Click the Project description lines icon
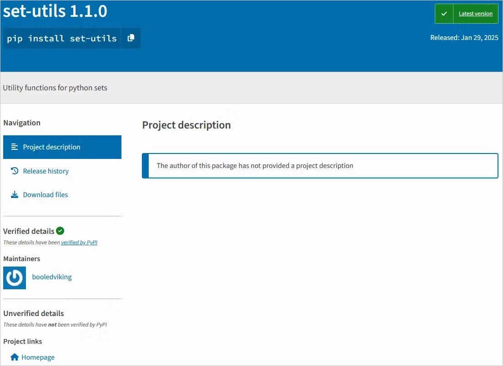Image resolution: width=503 pixels, height=366 pixels. (15, 147)
